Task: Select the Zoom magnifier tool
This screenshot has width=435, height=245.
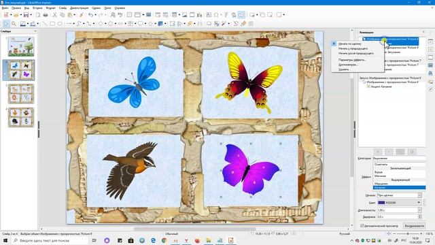Action: coord(14,24)
